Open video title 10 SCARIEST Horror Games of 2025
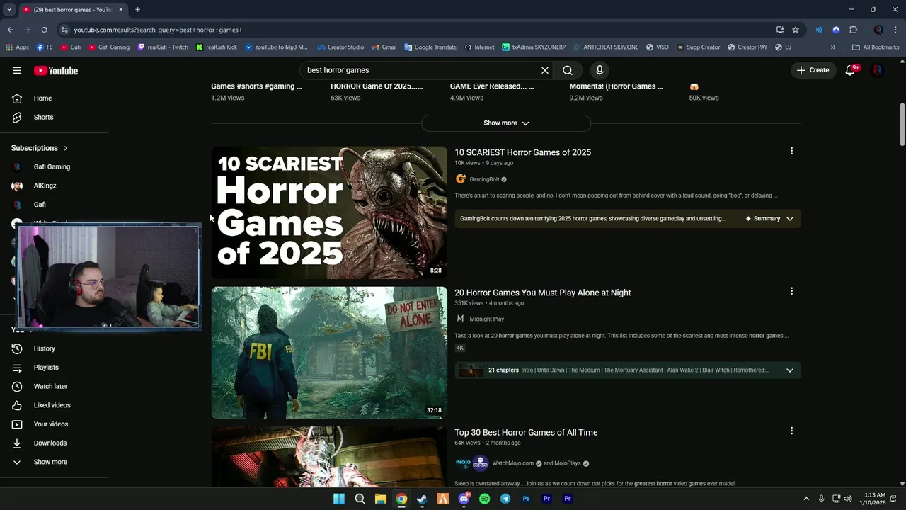 (522, 152)
